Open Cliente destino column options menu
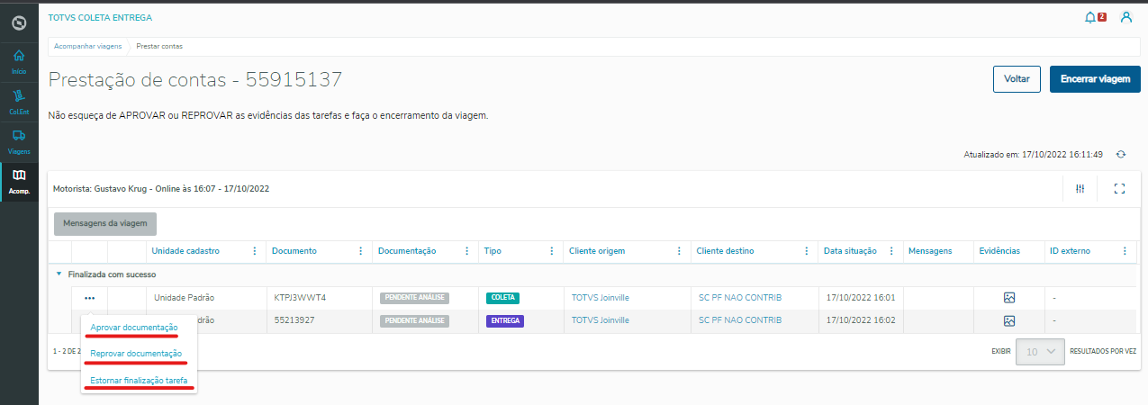The height and width of the screenshot is (405, 1148). point(807,251)
